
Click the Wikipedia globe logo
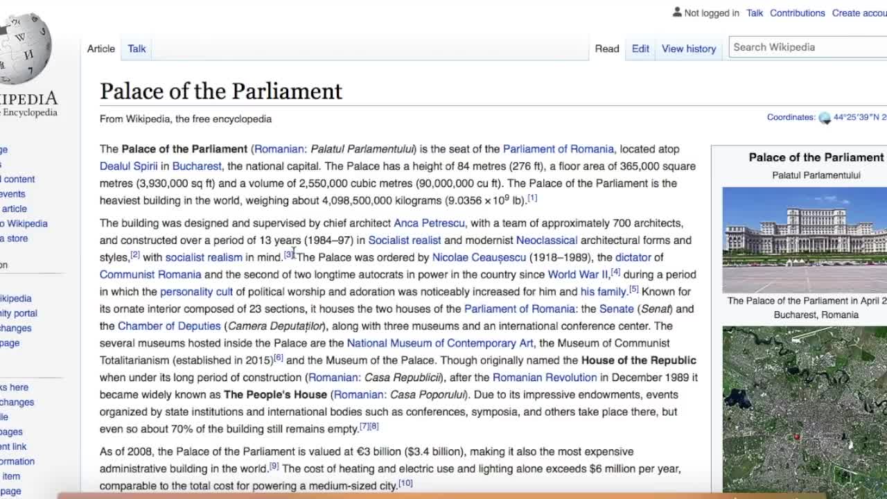[x=25, y=49]
